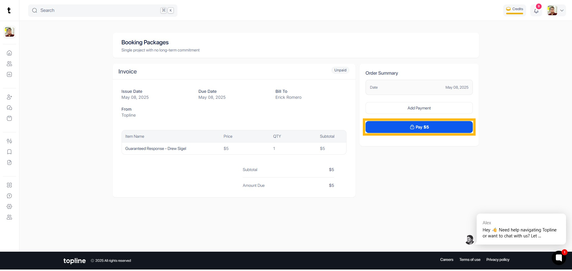Open the people icon below Home
The height and width of the screenshot is (271, 572).
(10, 64)
